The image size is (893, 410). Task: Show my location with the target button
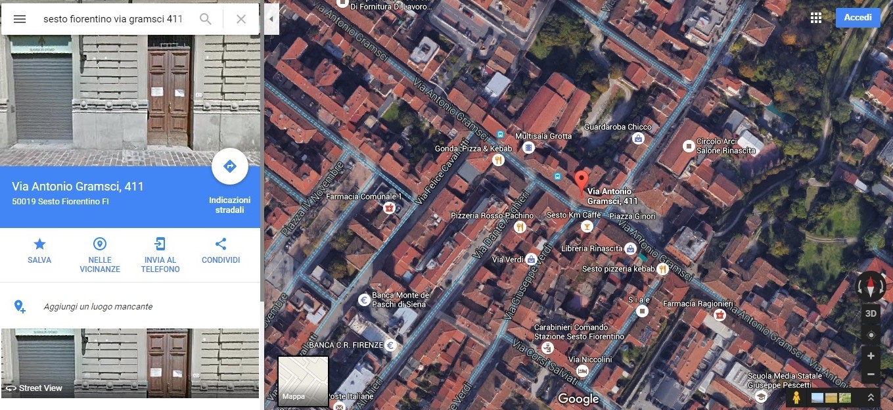coord(871,335)
